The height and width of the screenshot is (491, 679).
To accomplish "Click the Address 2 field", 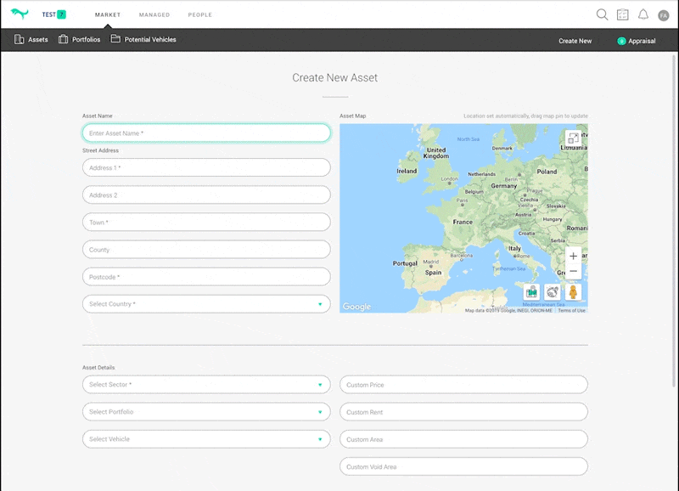I will point(206,195).
